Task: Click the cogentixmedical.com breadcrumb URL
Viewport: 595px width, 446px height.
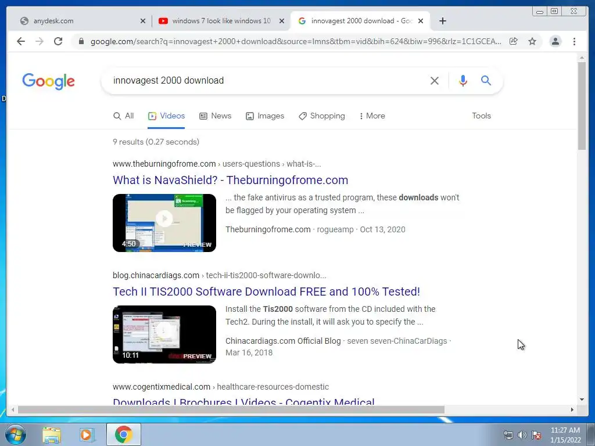Action: [x=221, y=387]
